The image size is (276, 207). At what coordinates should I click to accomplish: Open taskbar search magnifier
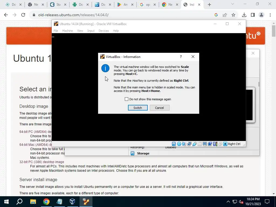click(19, 202)
